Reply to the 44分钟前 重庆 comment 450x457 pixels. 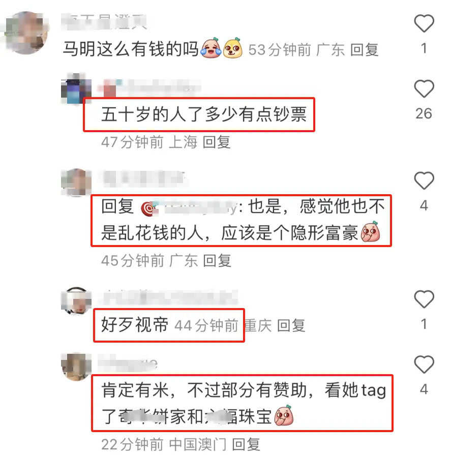(x=291, y=325)
